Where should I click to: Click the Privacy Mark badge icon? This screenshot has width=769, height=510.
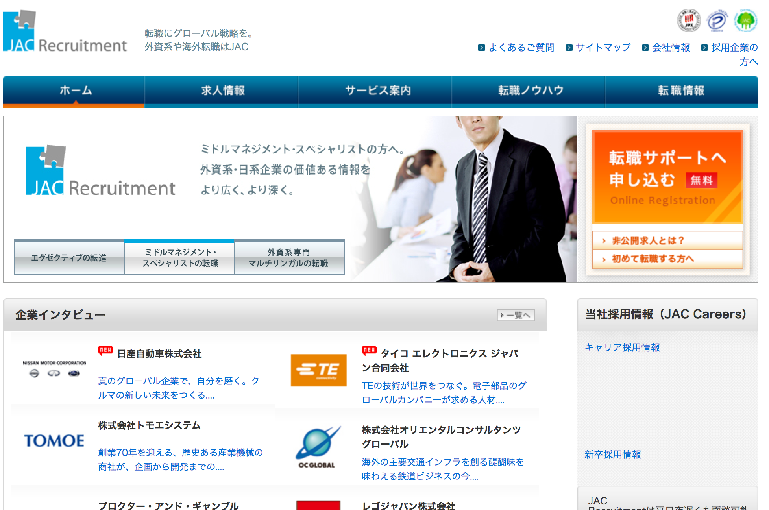pos(717,21)
